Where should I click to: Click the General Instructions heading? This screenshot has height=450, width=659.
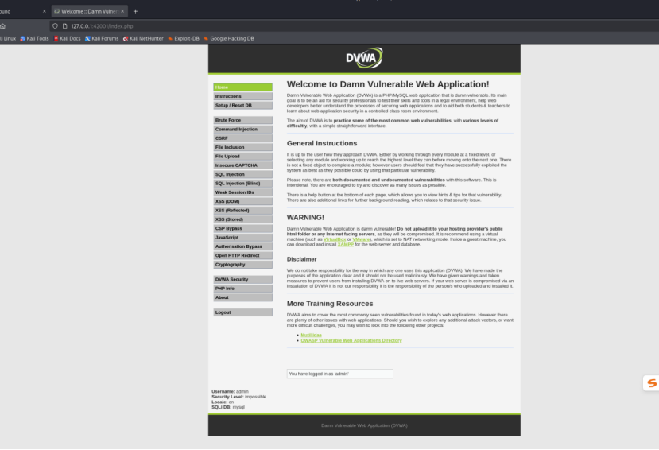pos(322,143)
